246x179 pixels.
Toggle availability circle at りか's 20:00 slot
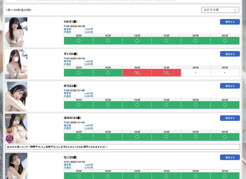click(195, 41)
